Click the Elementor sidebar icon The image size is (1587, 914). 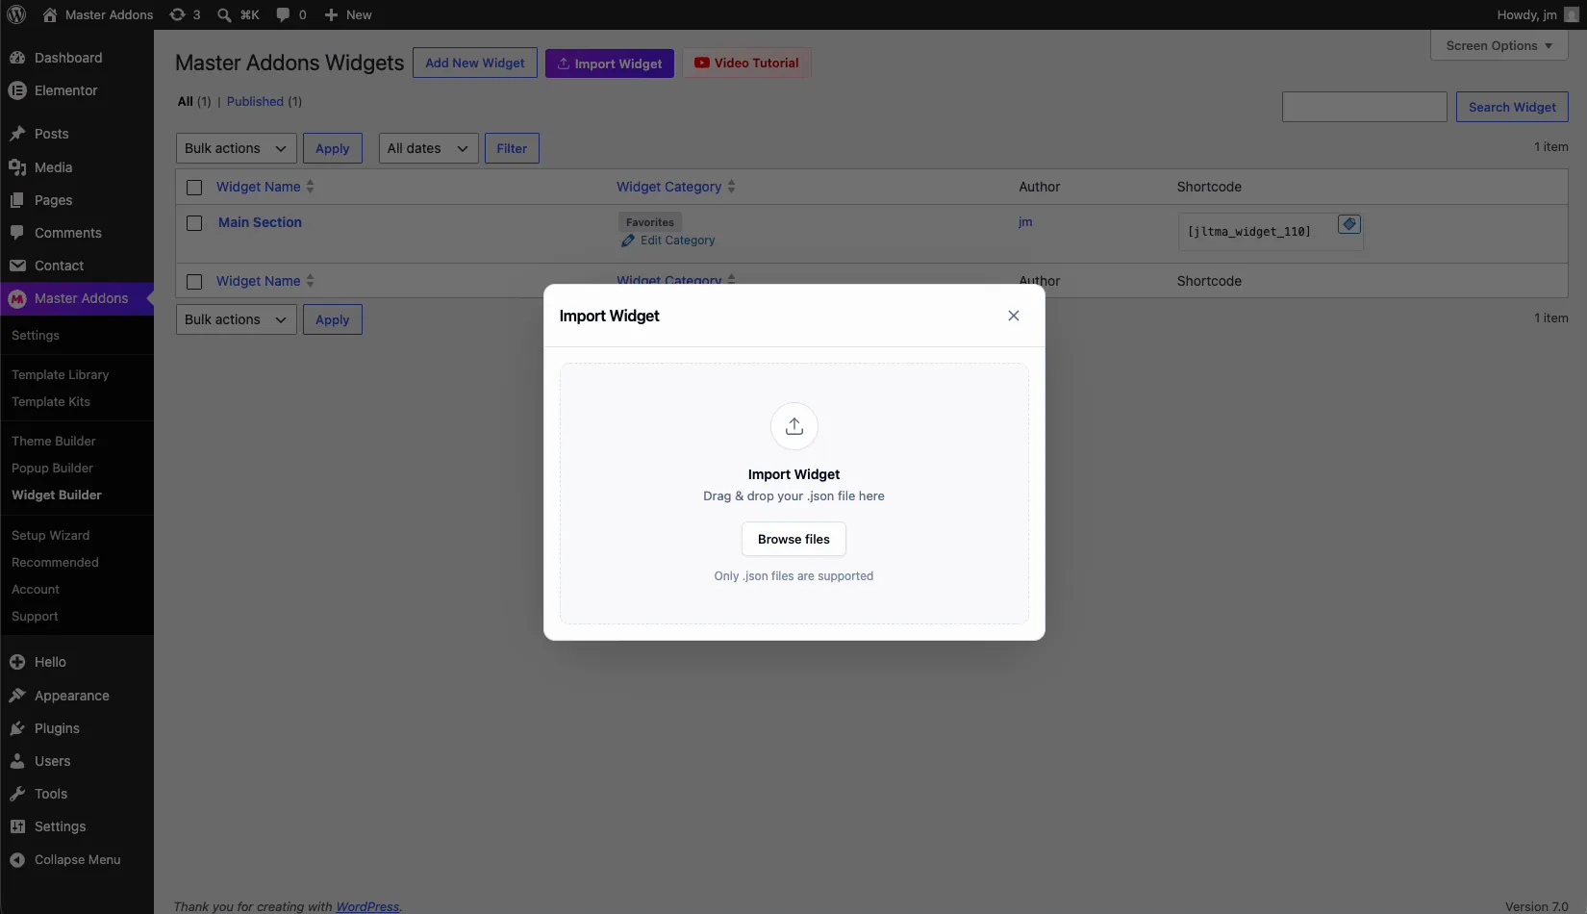tap(17, 90)
